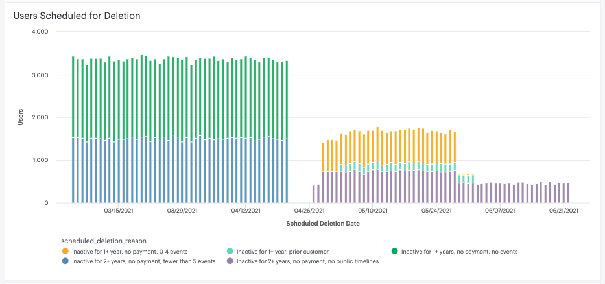This screenshot has width=605, height=284.
Task: Toggle 'Inactive for 1+ year, prior customer' series label
Action: pyautogui.click(x=282, y=251)
